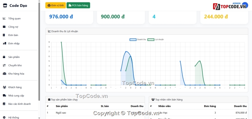Click the Lợi nhuận point at value 9
Viewport: 252px width, 119px height.
[x=61, y=42]
